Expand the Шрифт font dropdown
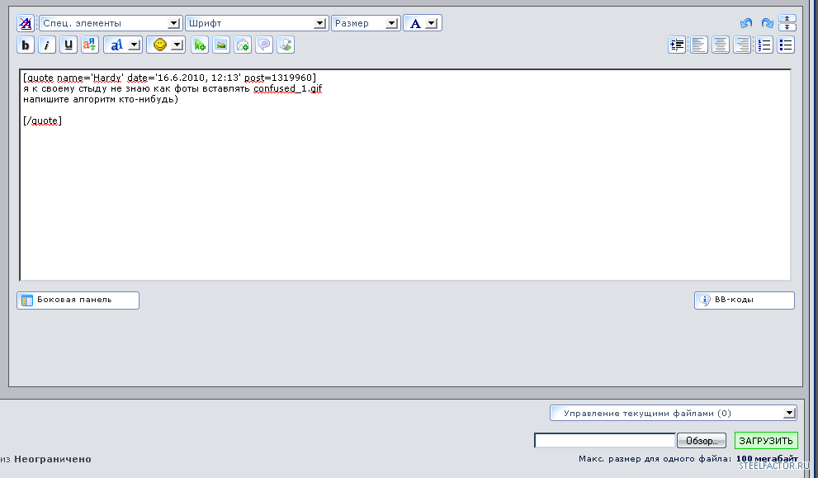Screen dimensions: 818x478 pyautogui.click(x=256, y=23)
